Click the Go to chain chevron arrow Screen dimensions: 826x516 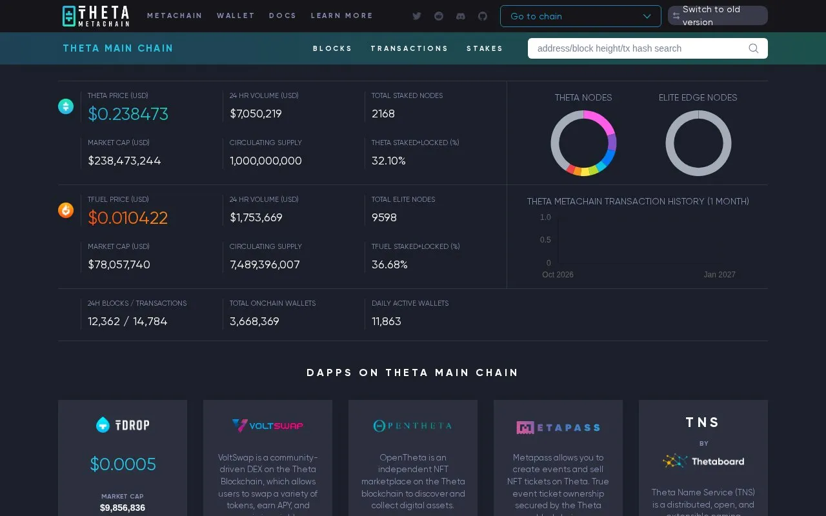[647, 16]
